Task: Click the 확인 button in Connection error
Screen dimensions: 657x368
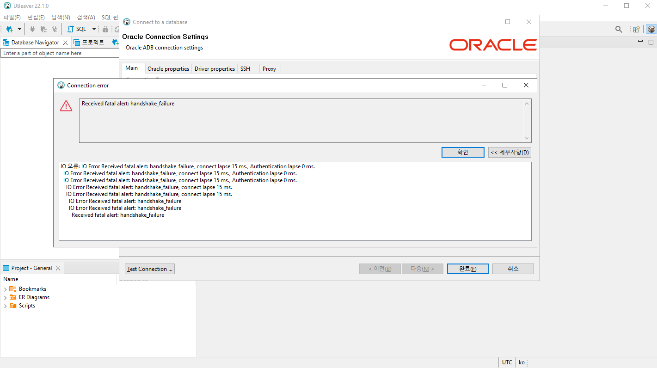Action: pos(463,152)
